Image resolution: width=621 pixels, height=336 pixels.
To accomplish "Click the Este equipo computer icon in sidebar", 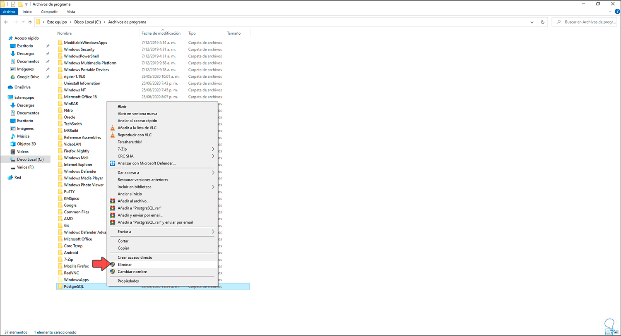I will point(11,98).
